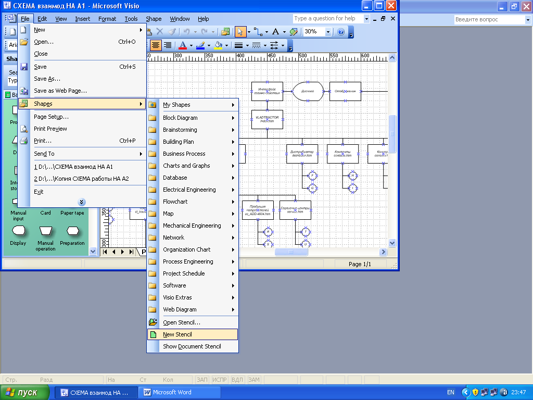Open the Text tool dropdown arrow
Image resolution: width=533 pixels, height=400 pixels.
(284, 32)
